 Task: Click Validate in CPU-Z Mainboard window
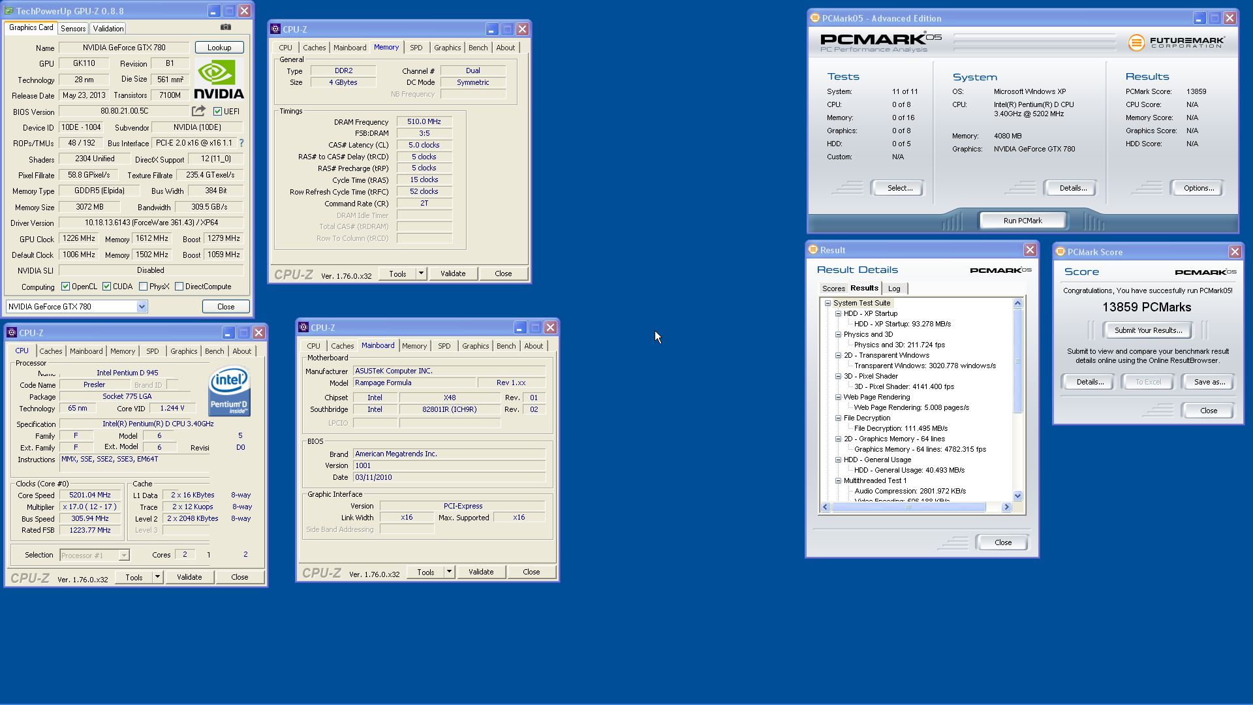click(481, 572)
